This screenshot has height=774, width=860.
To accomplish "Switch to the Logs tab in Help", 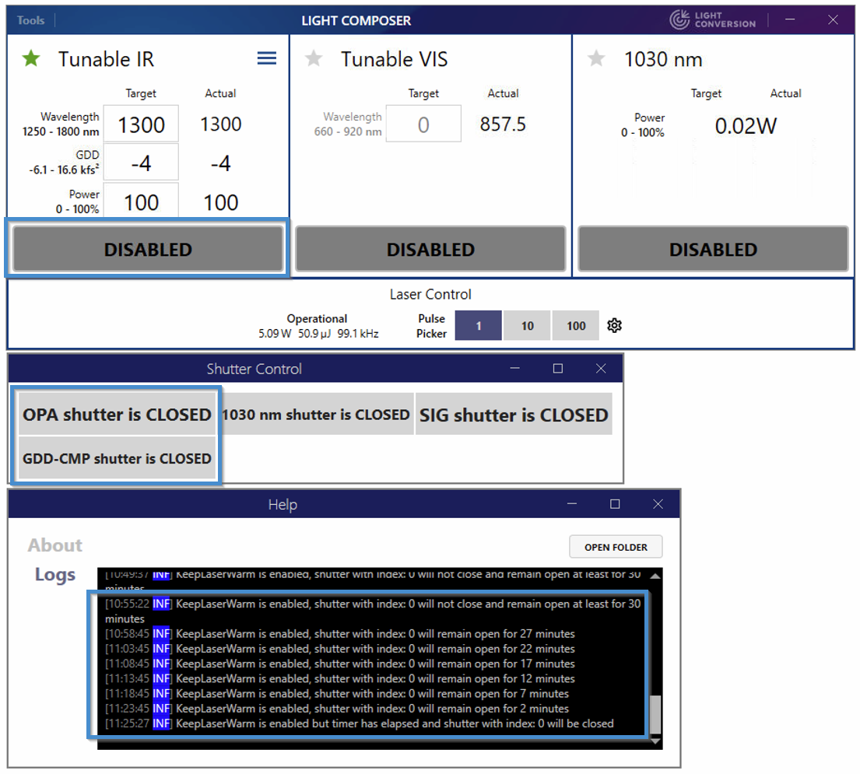I will point(55,574).
